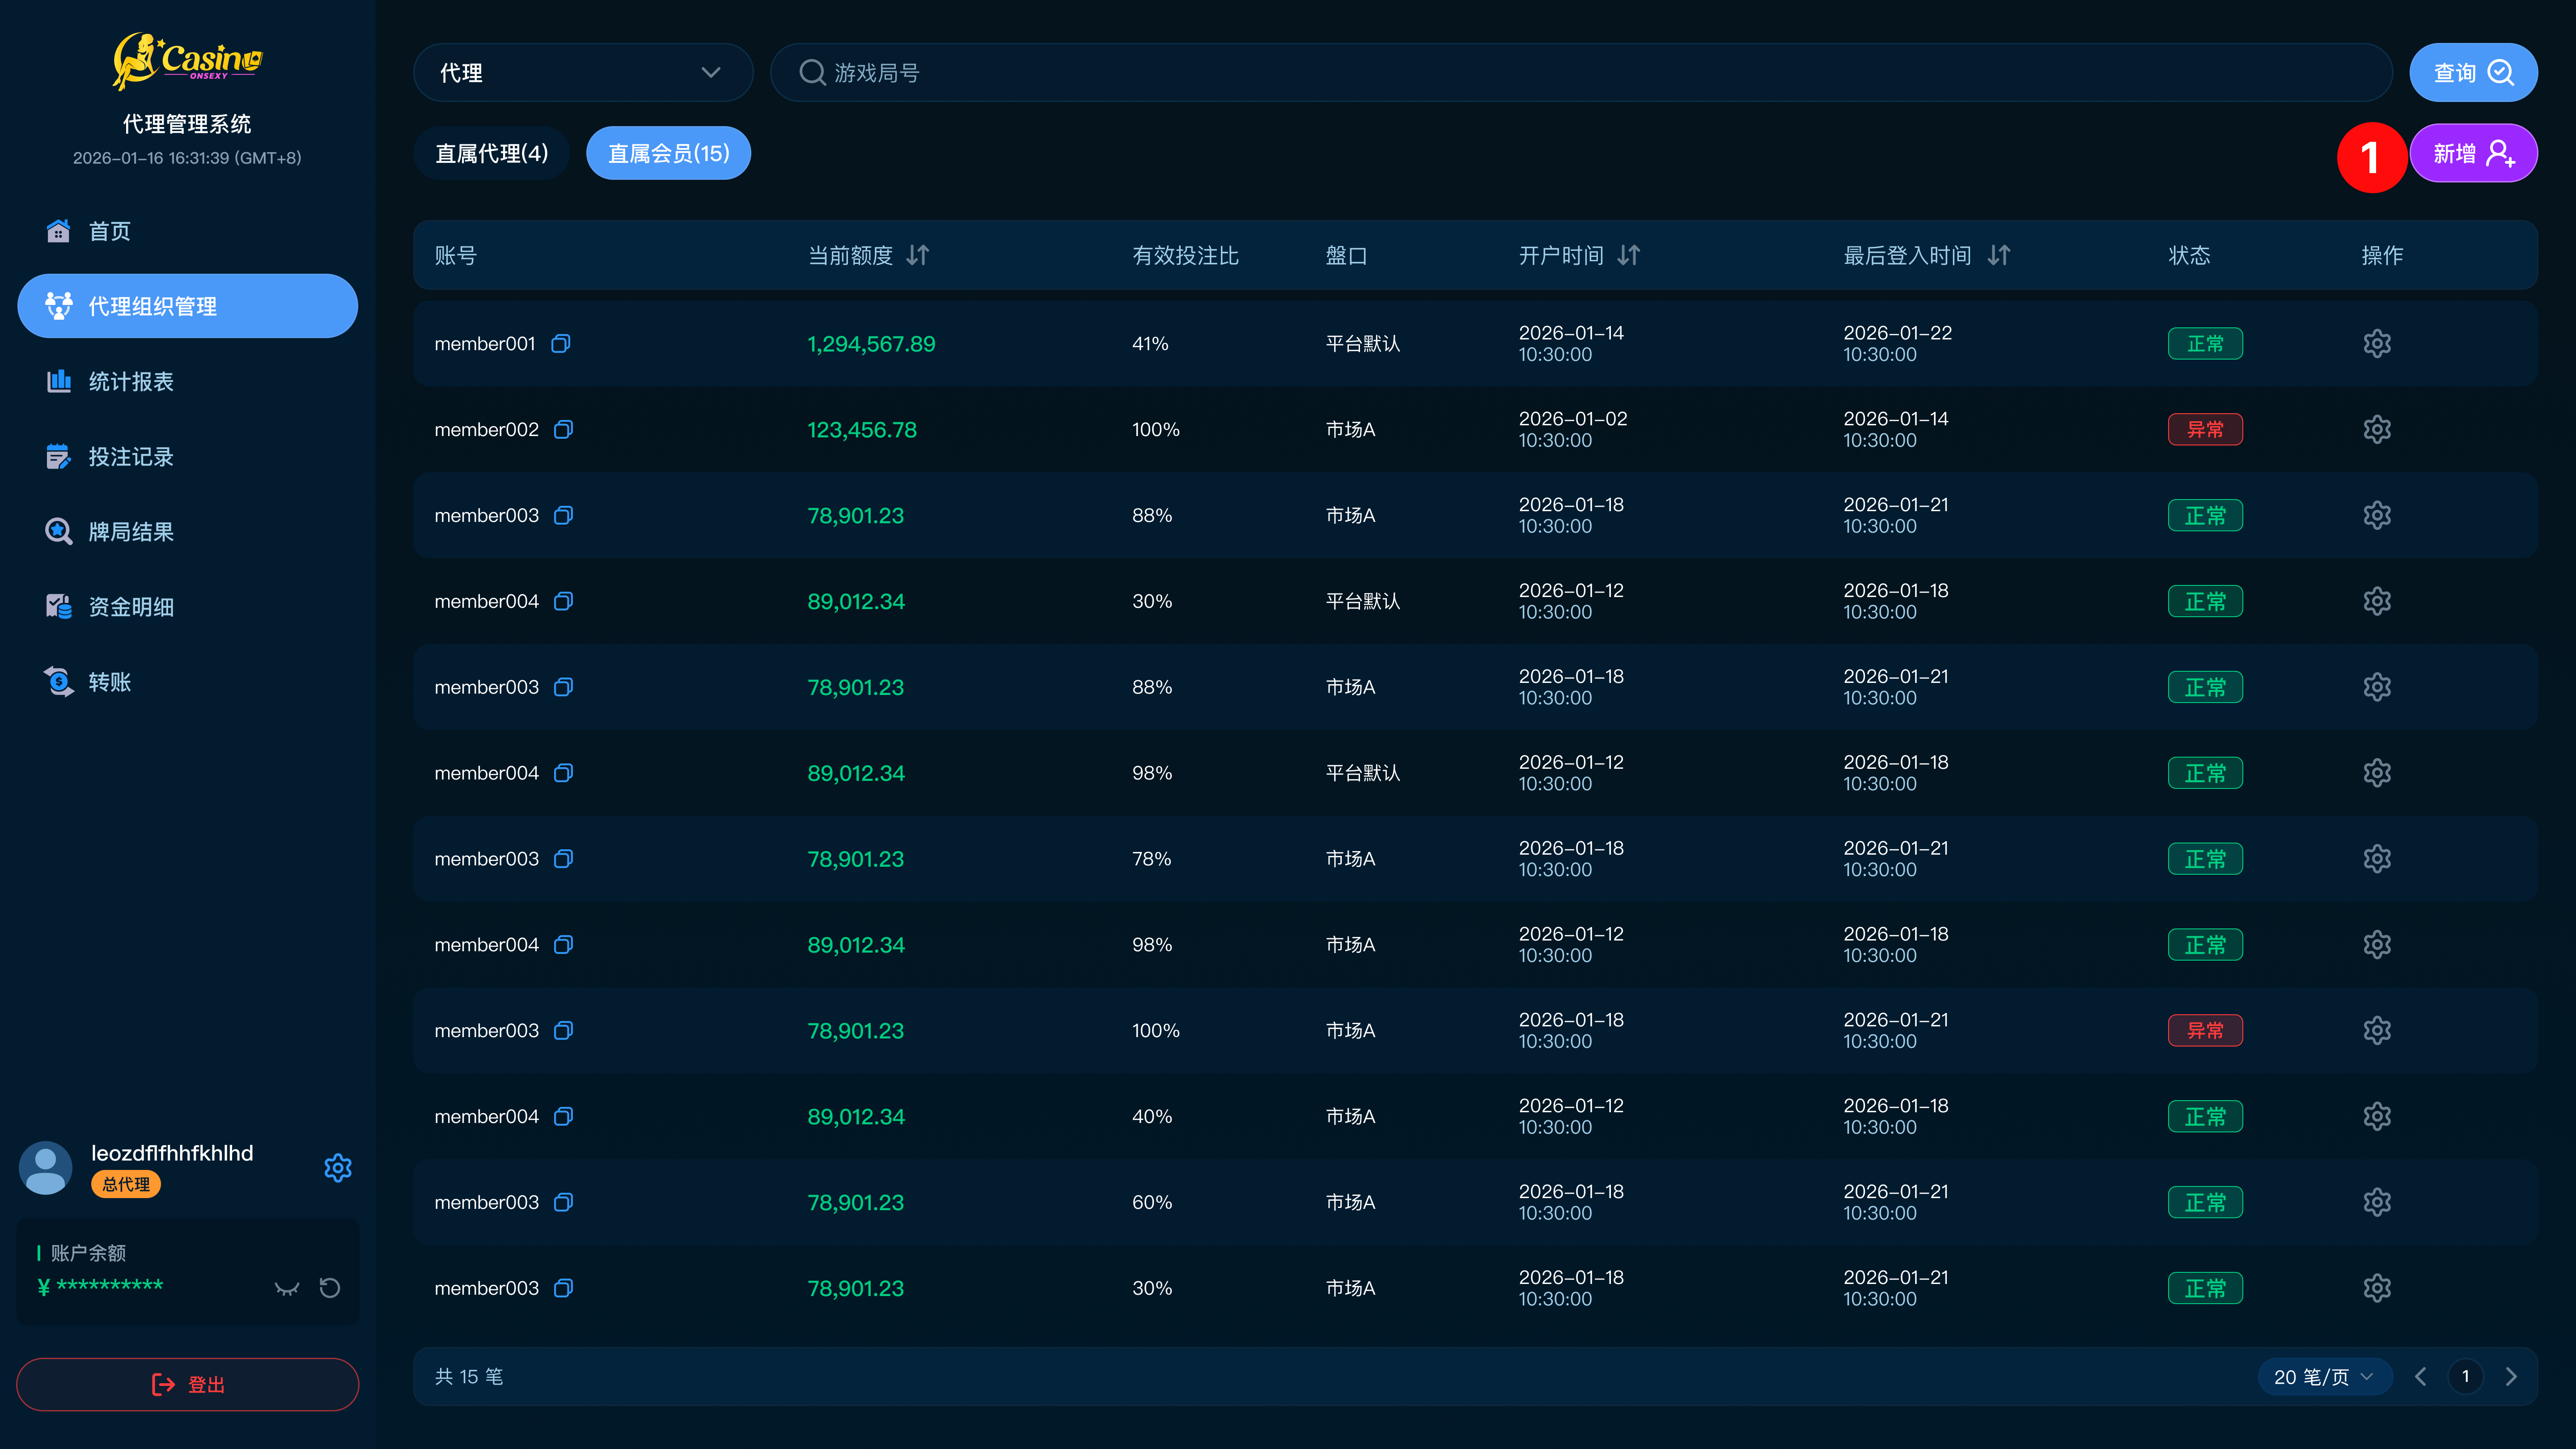Screen dimensions: 2576x1449
Task: Go to 统计报表 in the sidebar
Action: point(130,381)
